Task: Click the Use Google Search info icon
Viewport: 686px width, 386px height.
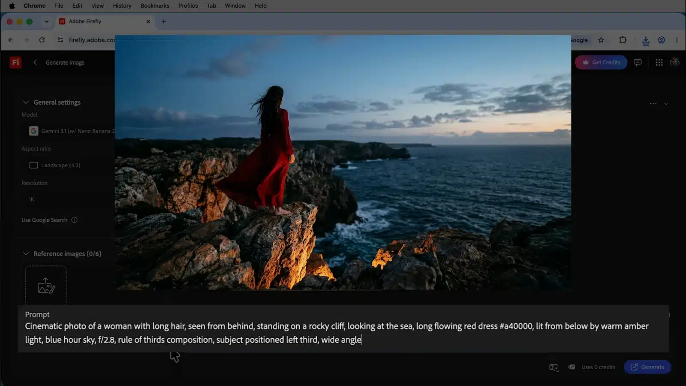Action: coord(74,220)
